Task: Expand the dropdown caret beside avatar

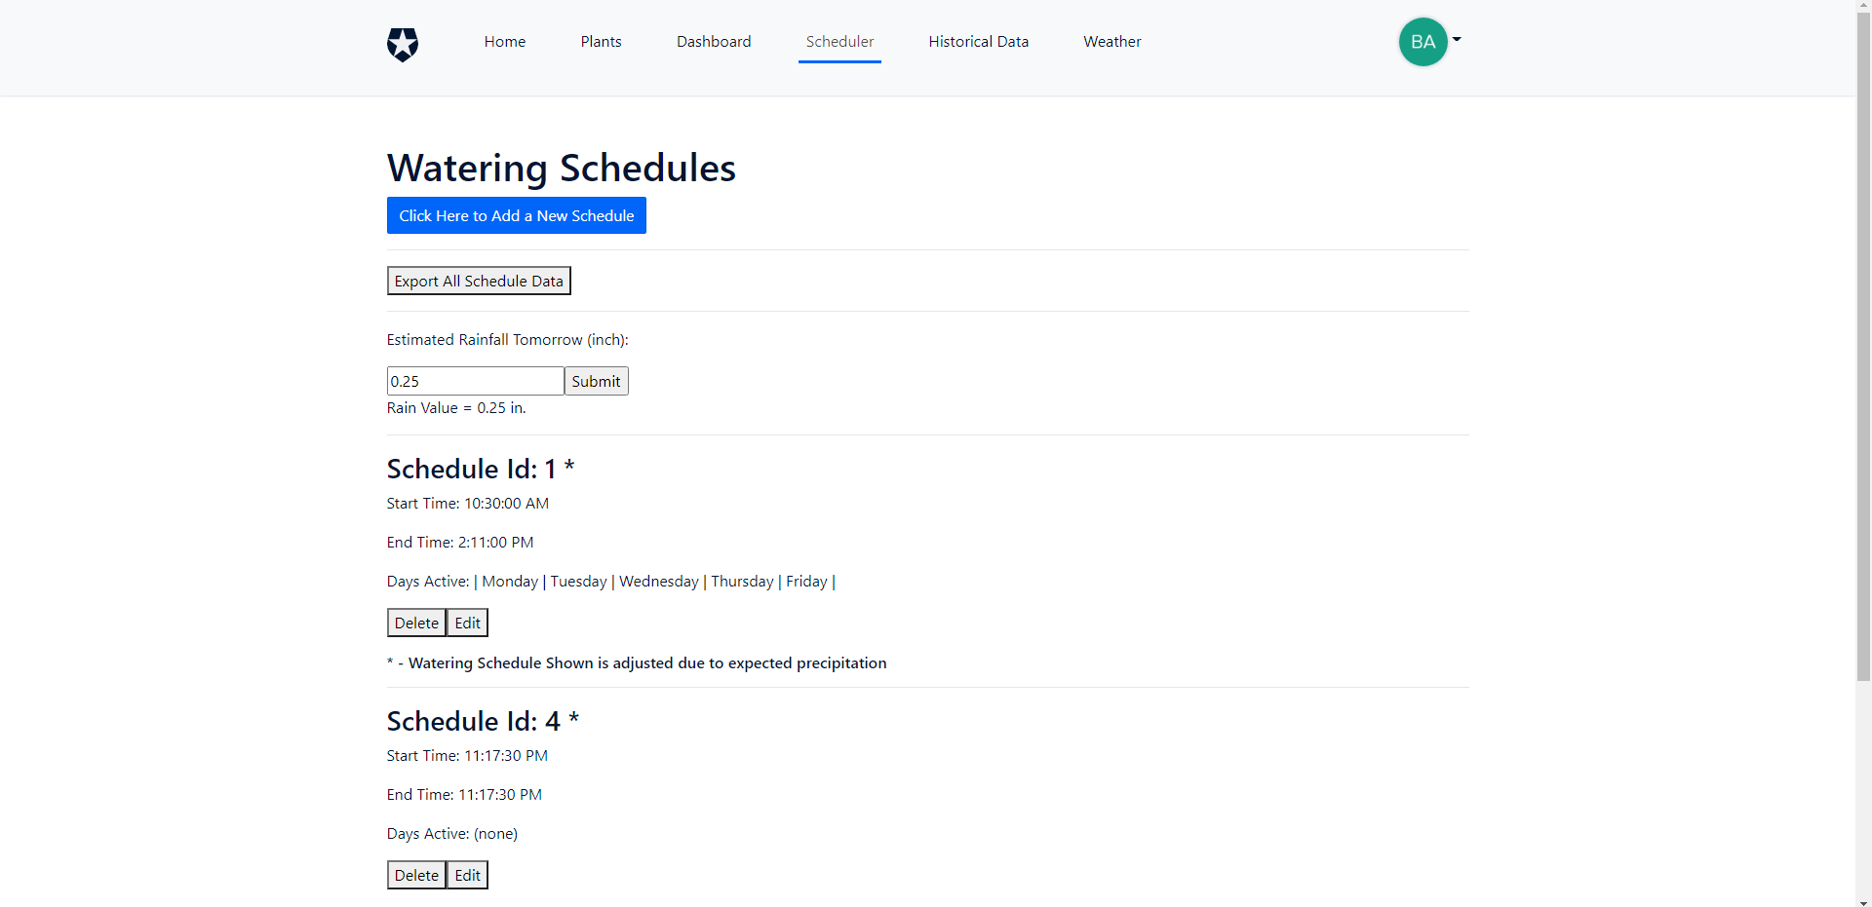Action: click(x=1457, y=40)
